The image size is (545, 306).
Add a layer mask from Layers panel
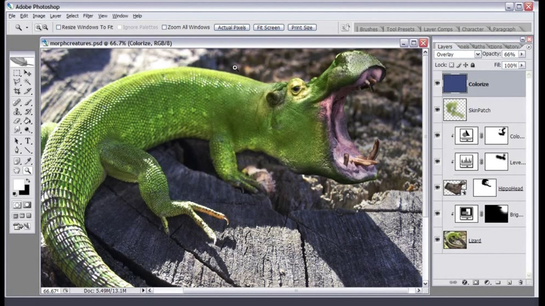point(476,282)
